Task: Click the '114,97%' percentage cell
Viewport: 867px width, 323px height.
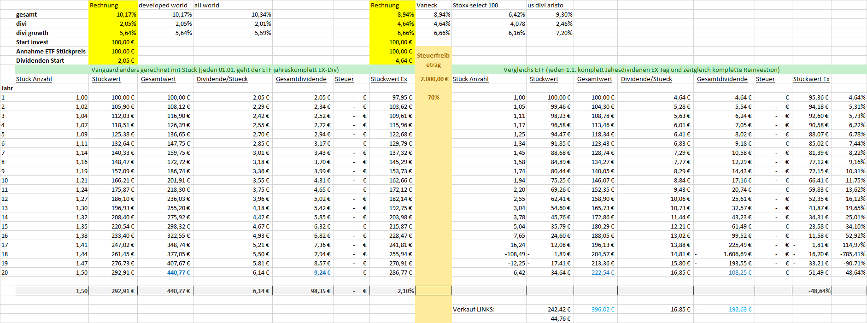Action: tap(849, 245)
